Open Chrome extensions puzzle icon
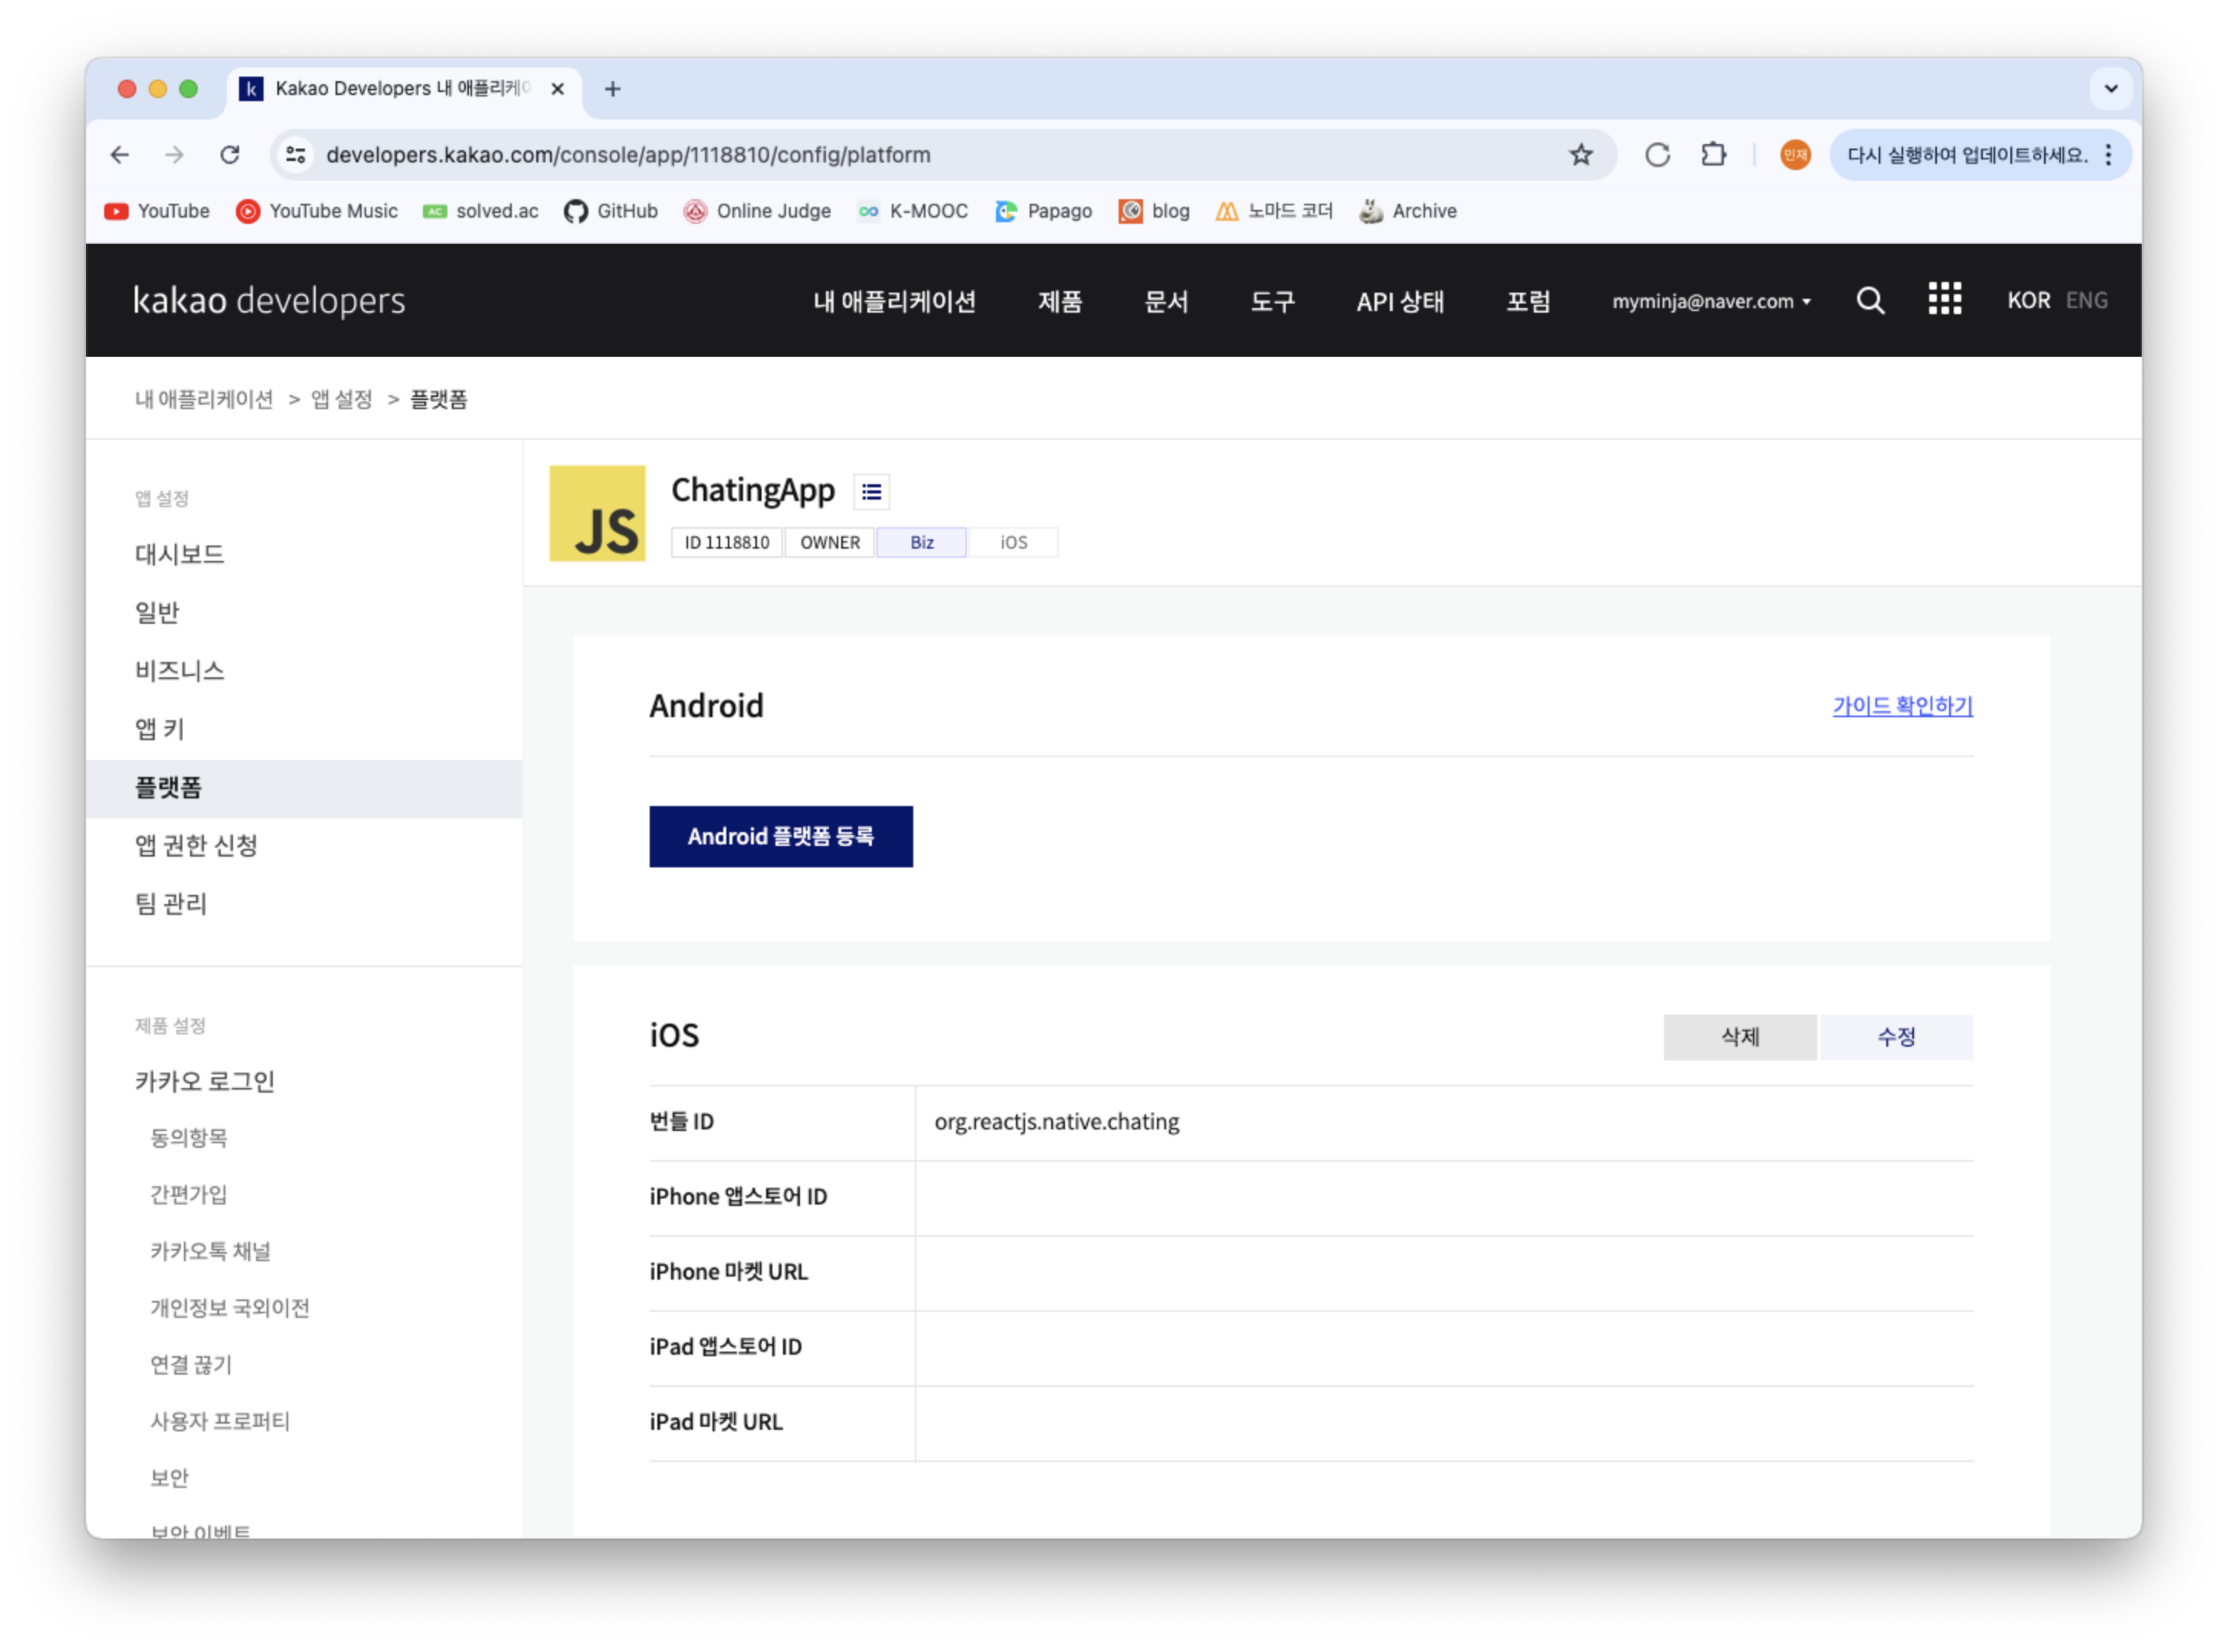The image size is (2228, 1652). tap(1714, 155)
